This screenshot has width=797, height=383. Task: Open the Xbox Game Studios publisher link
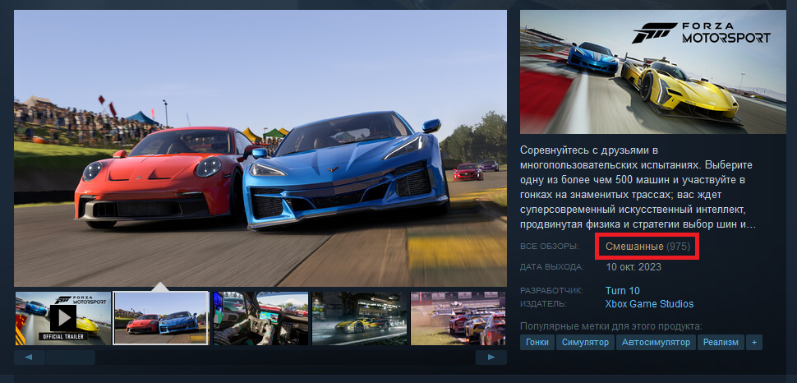tap(649, 304)
